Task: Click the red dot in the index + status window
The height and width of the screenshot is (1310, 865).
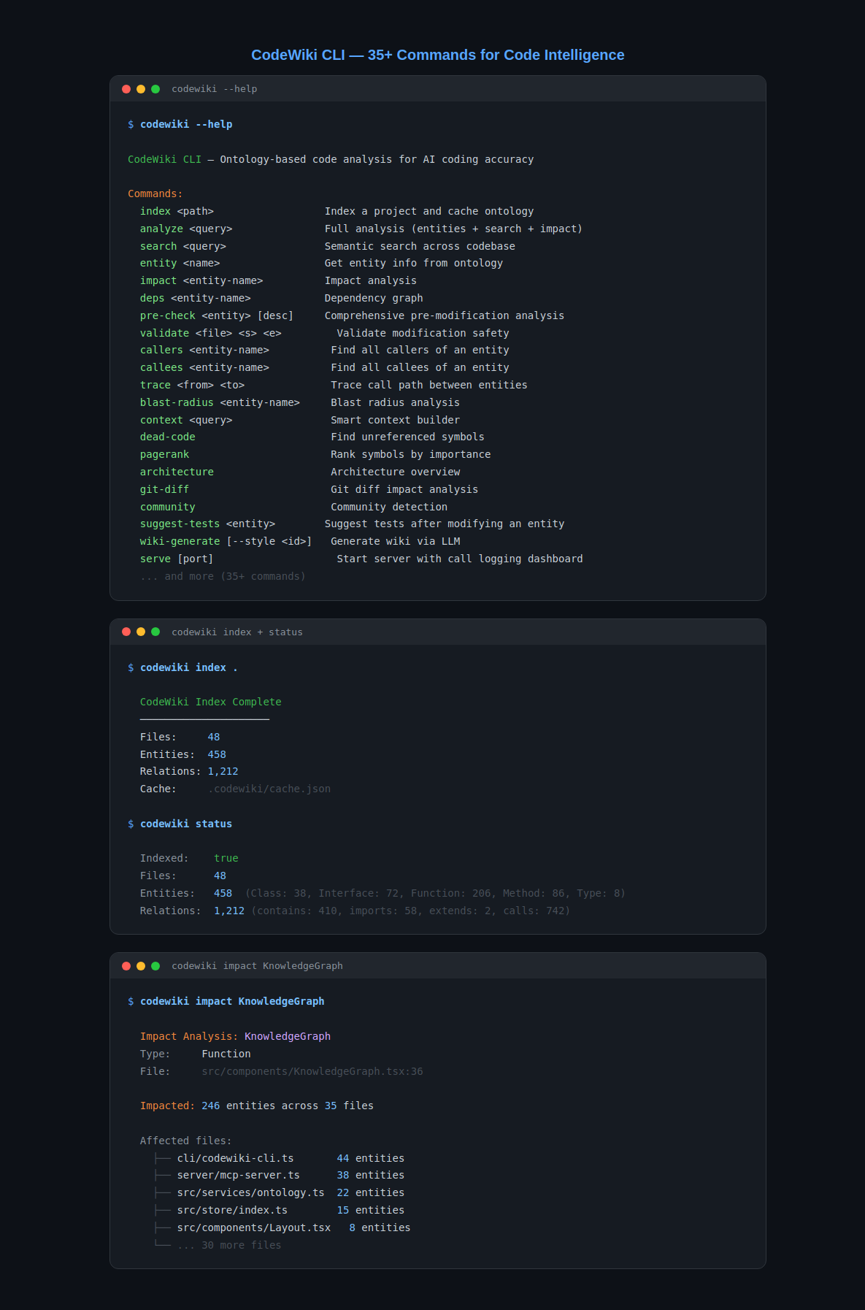Action: tap(126, 632)
